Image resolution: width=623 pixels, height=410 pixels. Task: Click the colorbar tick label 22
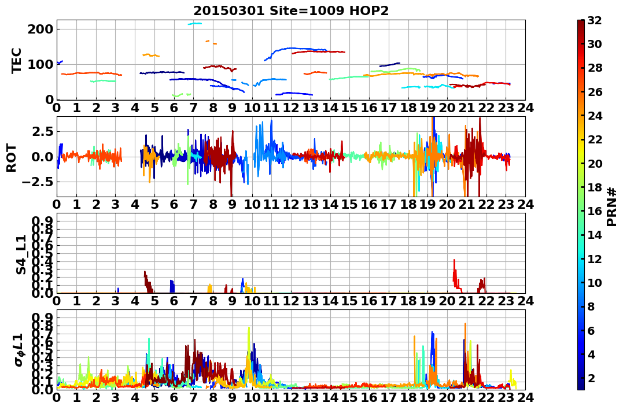[595, 139]
